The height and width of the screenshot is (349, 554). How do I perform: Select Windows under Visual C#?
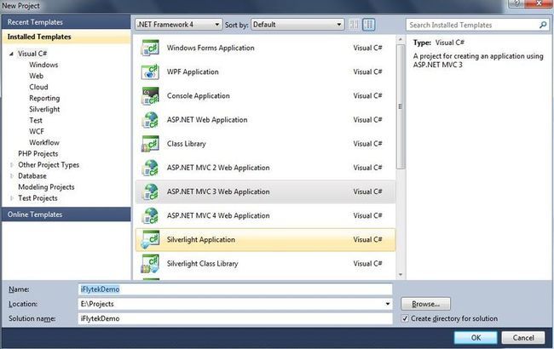click(43, 65)
